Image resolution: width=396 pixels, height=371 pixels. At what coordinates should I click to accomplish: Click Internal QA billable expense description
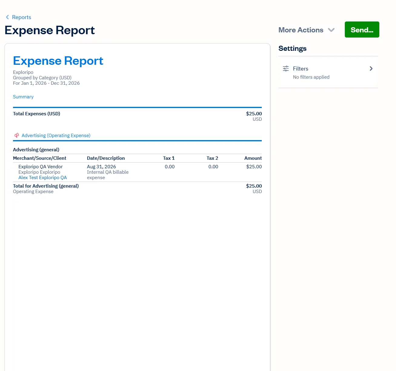point(108,175)
